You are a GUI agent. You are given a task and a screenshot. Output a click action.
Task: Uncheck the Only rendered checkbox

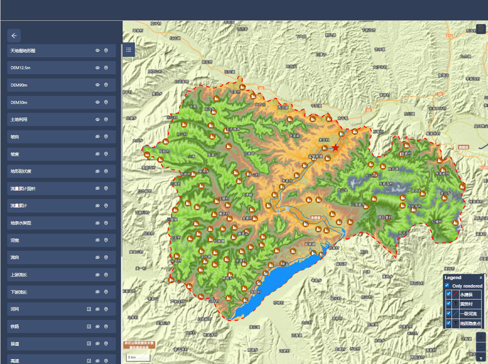447,286
